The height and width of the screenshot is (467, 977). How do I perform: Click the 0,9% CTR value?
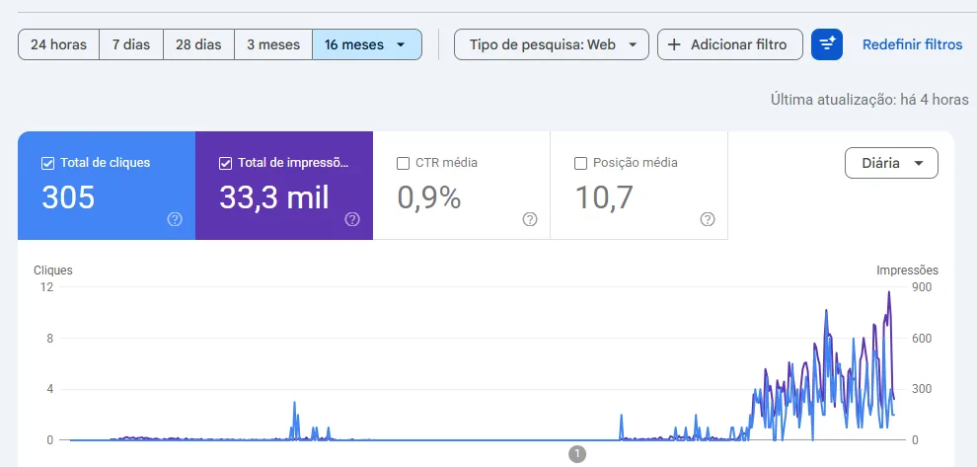click(429, 197)
